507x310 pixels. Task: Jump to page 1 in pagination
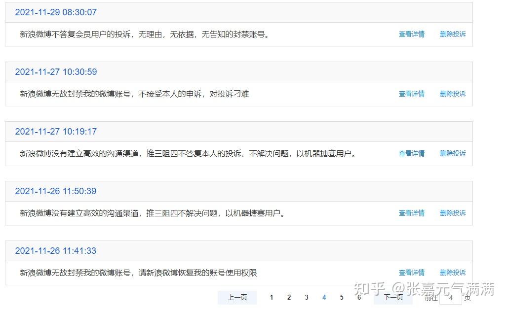[x=272, y=297]
